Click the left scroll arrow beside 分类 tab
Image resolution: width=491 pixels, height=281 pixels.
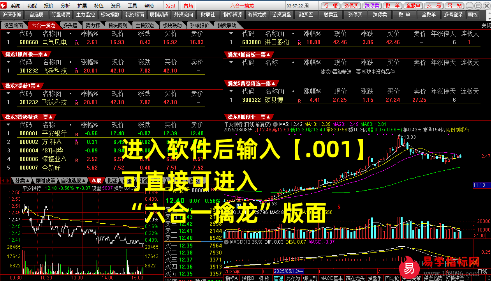(x=3, y=180)
